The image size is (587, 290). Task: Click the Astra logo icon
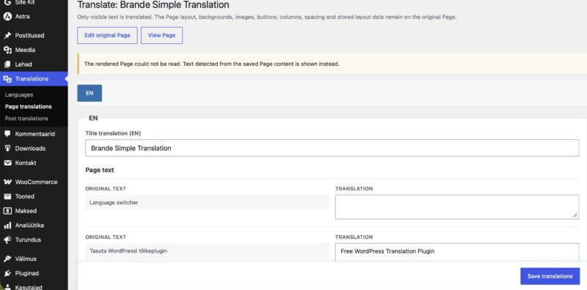(x=7, y=16)
